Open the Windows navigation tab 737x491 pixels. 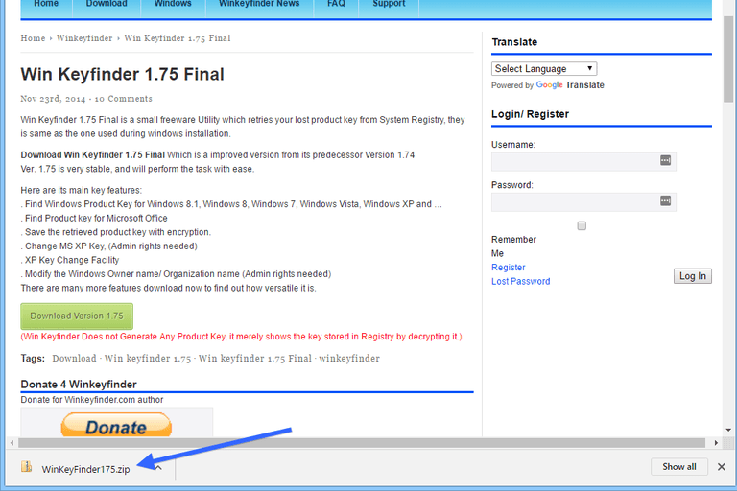coord(173,5)
